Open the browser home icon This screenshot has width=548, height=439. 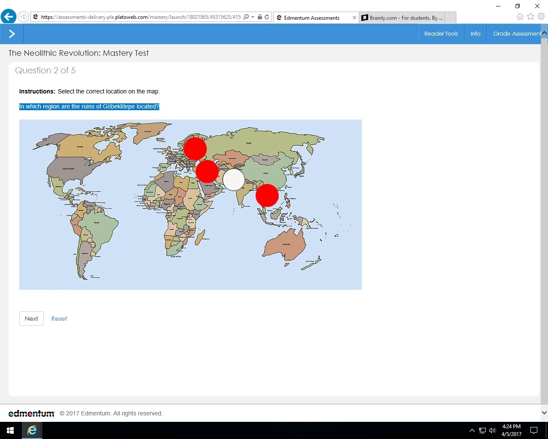(520, 17)
